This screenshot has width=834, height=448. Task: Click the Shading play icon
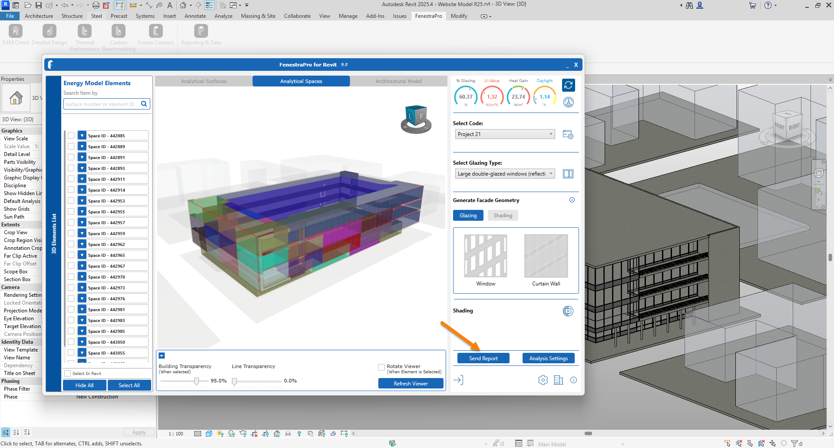tap(568, 311)
